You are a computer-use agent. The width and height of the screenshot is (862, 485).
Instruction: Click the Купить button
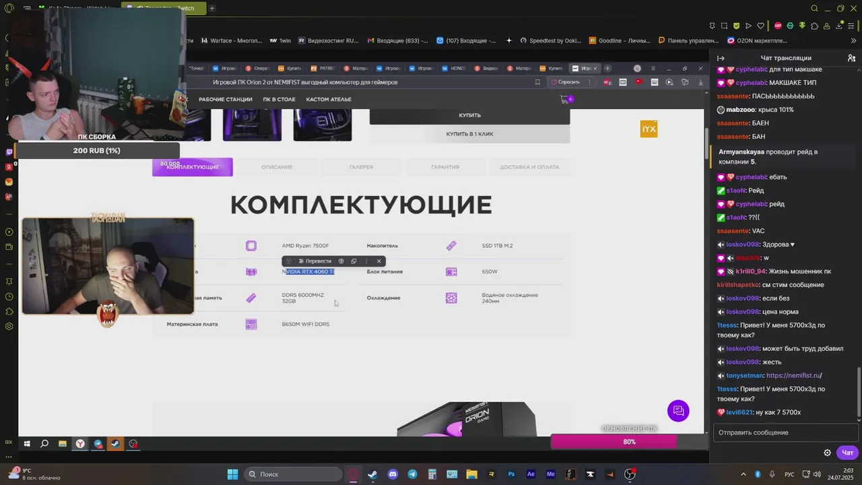pos(469,115)
